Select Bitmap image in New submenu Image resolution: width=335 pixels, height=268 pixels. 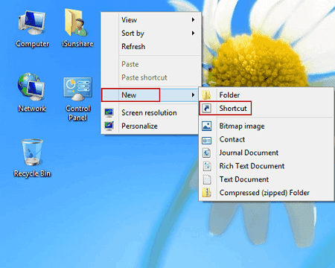click(x=266, y=126)
